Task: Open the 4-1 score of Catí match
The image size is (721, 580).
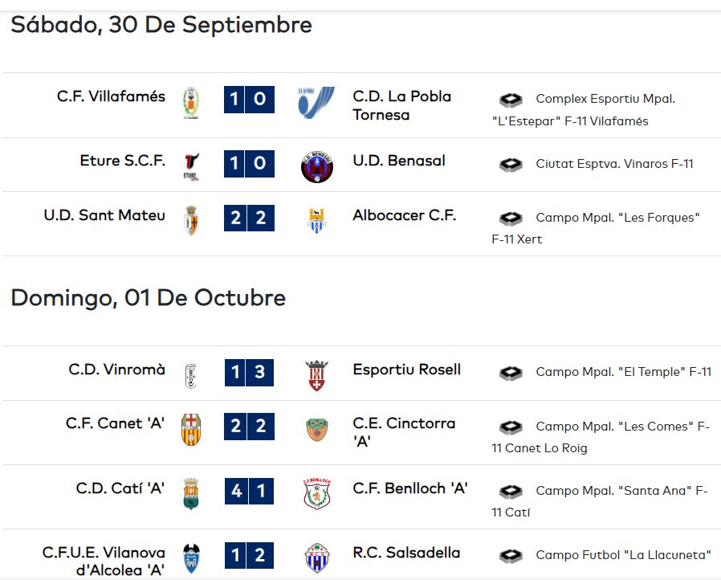Action: point(249,491)
